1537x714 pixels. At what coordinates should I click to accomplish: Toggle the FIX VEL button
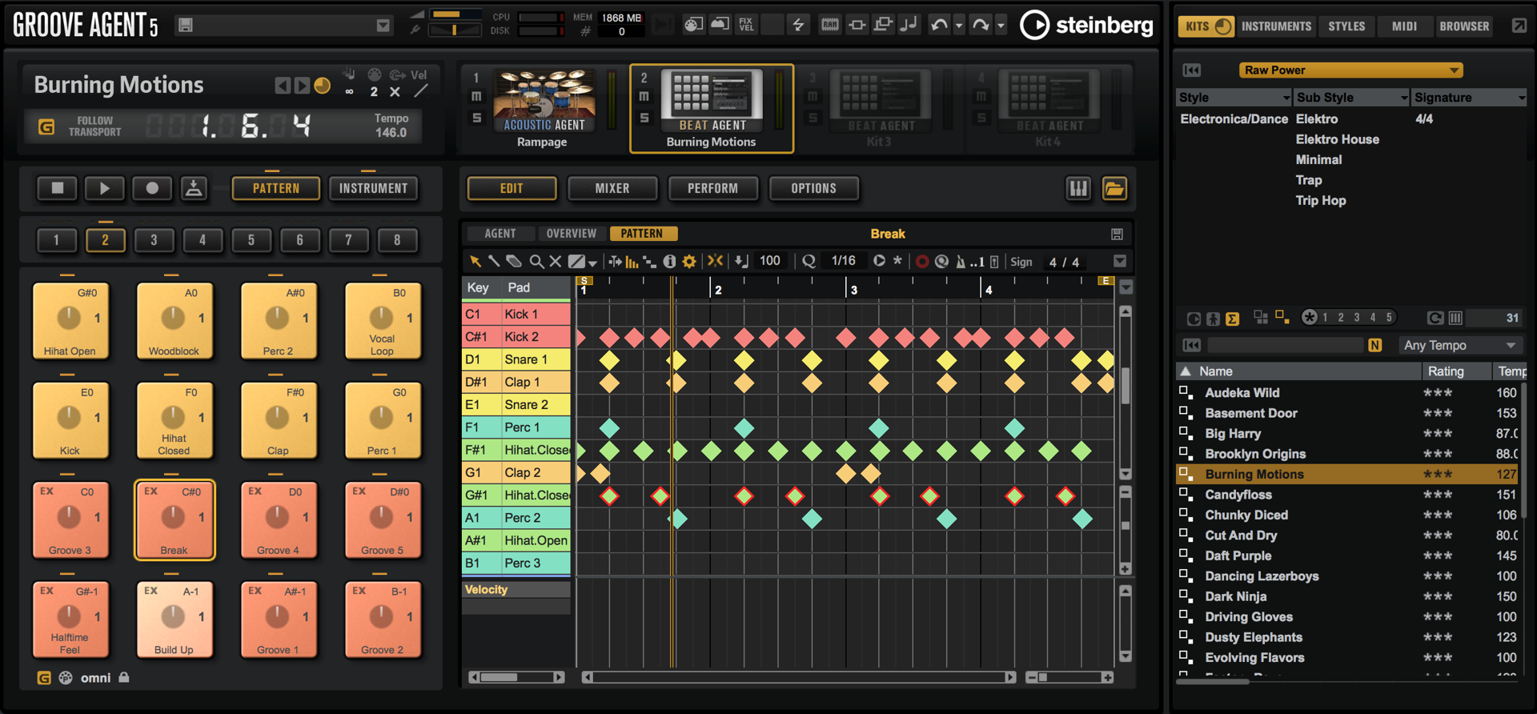pyautogui.click(x=745, y=25)
